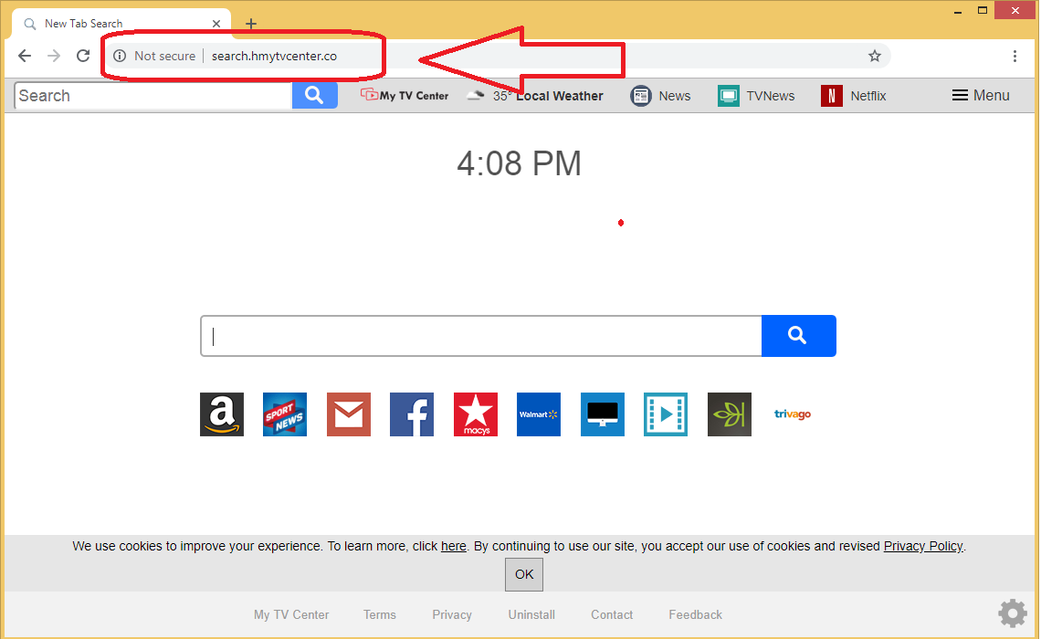Open the Feedback footer link
The image size is (1041, 639).
(x=695, y=614)
